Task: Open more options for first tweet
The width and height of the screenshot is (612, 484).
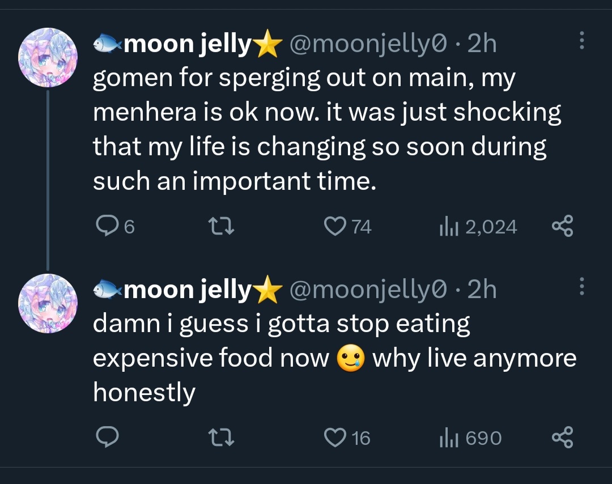Action: pyautogui.click(x=581, y=40)
